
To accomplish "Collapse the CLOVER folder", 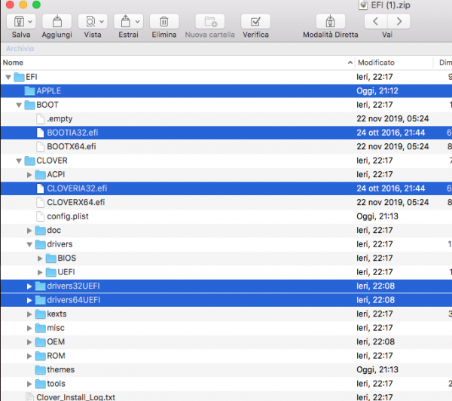I will coord(19,161).
